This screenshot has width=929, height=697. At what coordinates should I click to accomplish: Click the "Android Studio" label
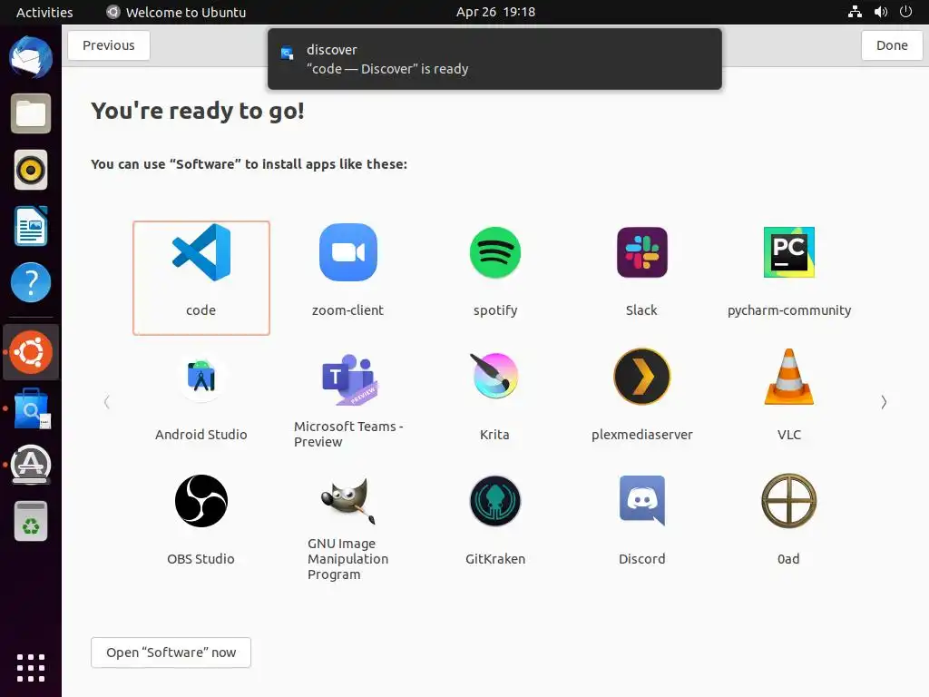pos(201,435)
